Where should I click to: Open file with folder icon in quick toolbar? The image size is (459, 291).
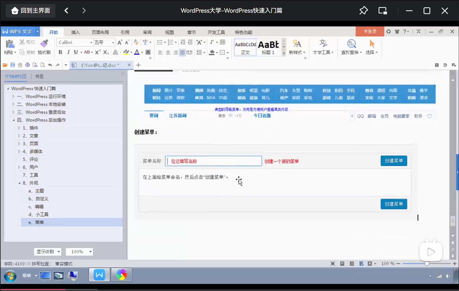coord(5,65)
